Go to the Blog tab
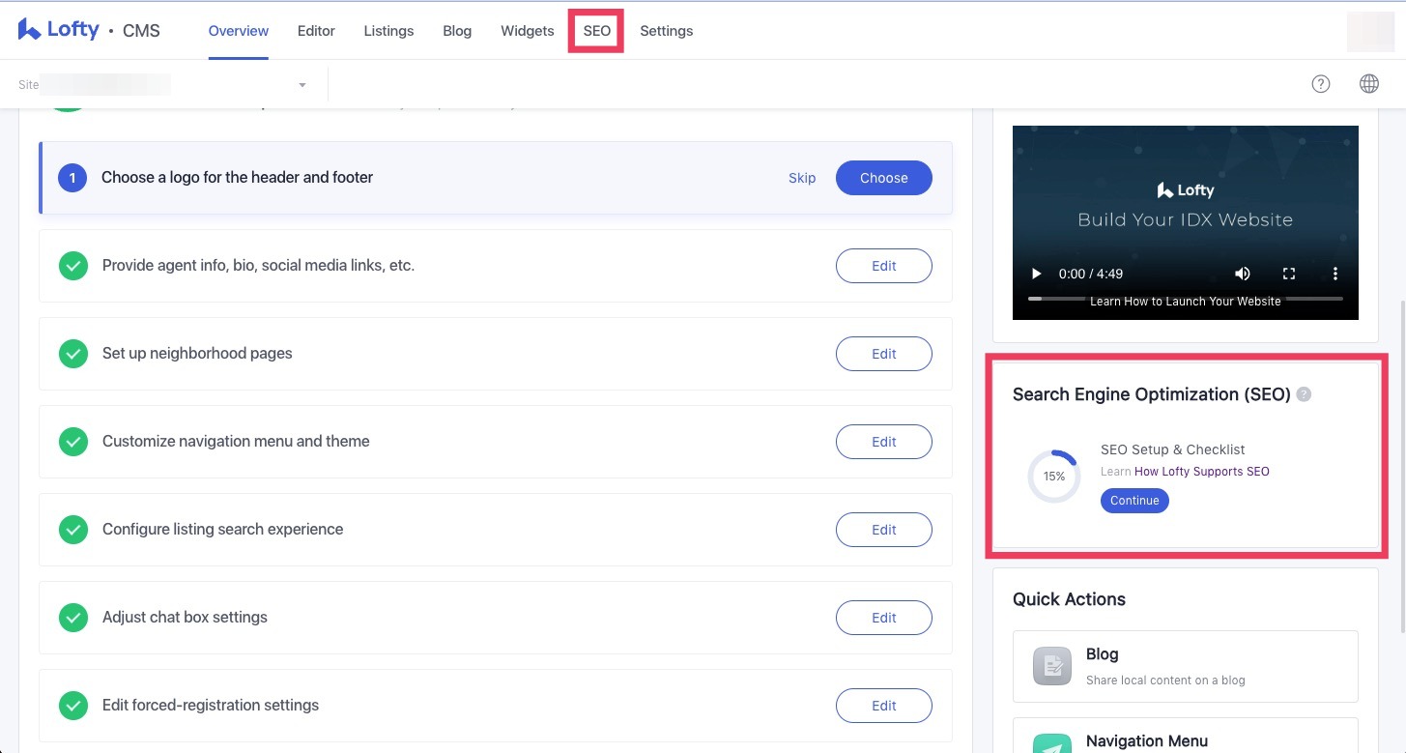This screenshot has height=753, width=1406. [x=457, y=31]
